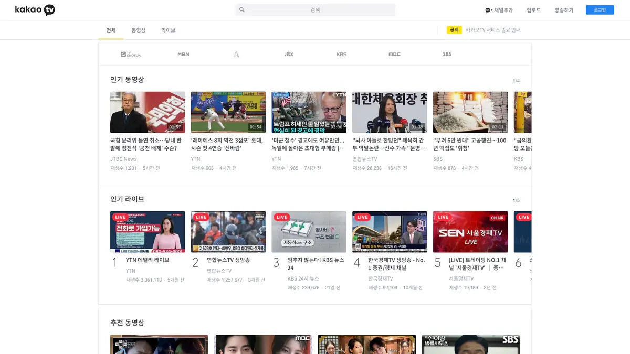Image resolution: width=630 pixels, height=354 pixels.
Task: Open 서울경제TV live thumbnail
Action: tap(470, 232)
